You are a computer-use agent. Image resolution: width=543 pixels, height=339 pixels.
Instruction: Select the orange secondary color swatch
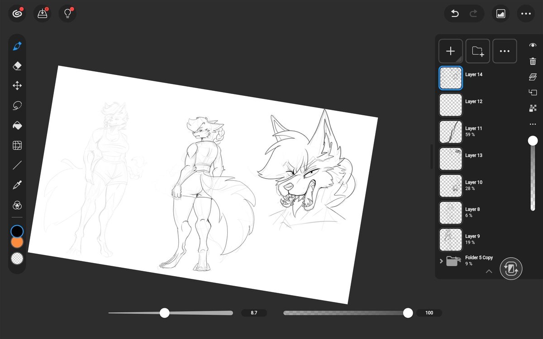pos(17,242)
